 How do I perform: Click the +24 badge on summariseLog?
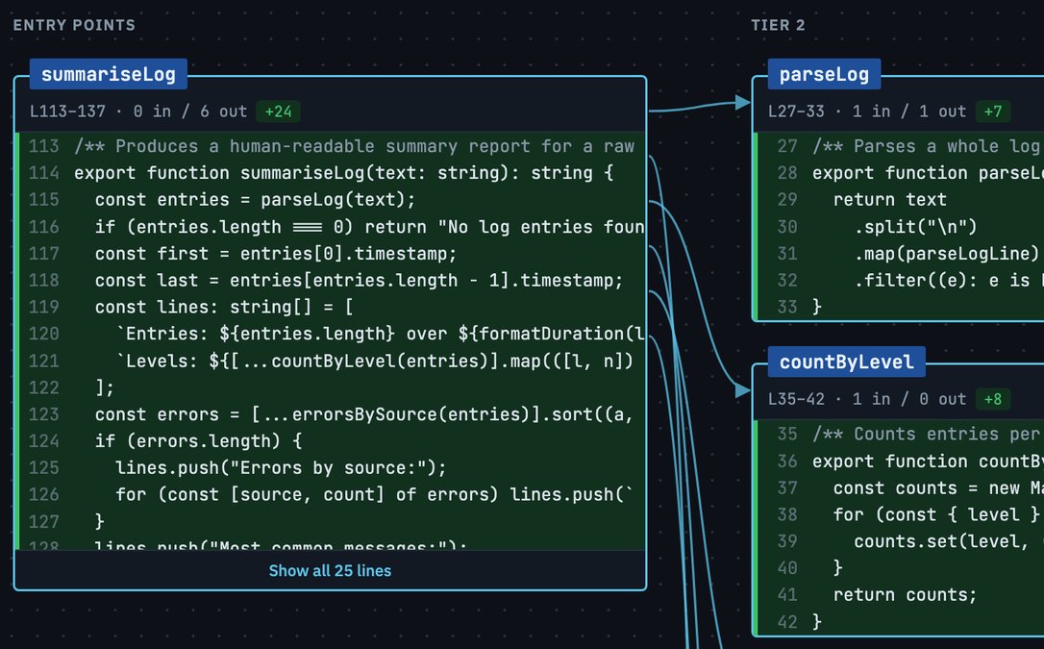(x=279, y=112)
